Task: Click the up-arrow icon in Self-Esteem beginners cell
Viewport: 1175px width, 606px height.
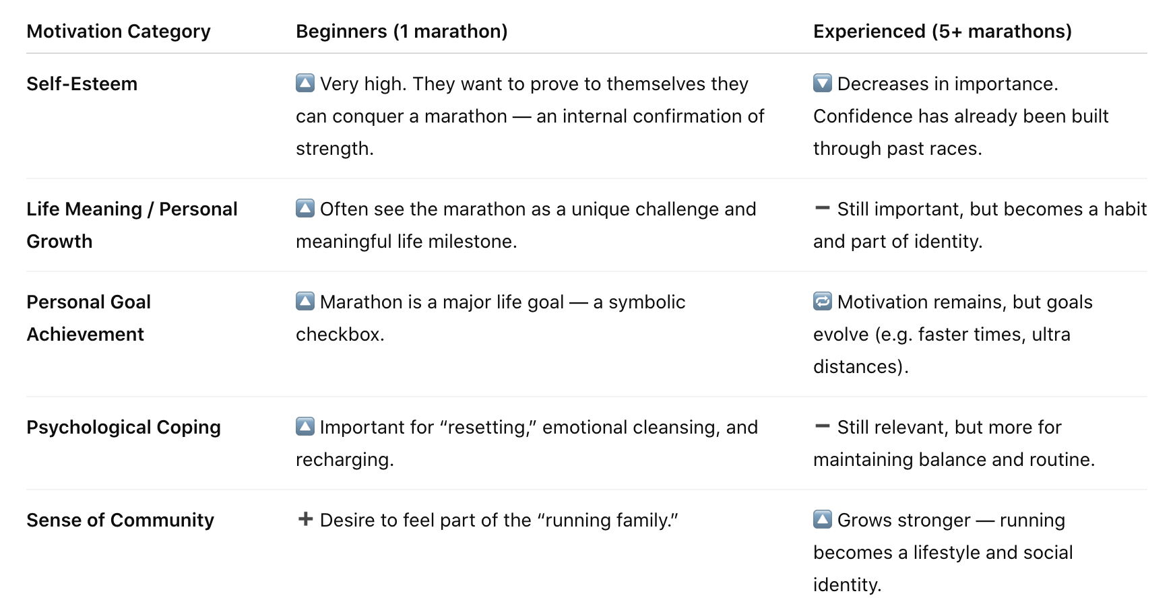Action: pyautogui.click(x=305, y=83)
